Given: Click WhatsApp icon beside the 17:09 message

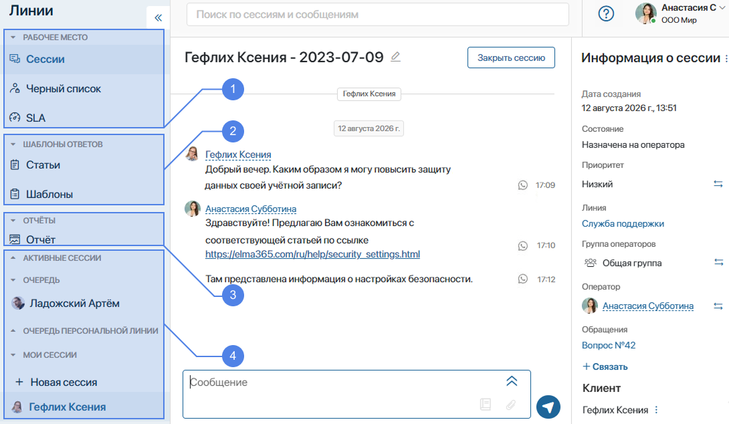Looking at the screenshot, I should click(x=522, y=185).
